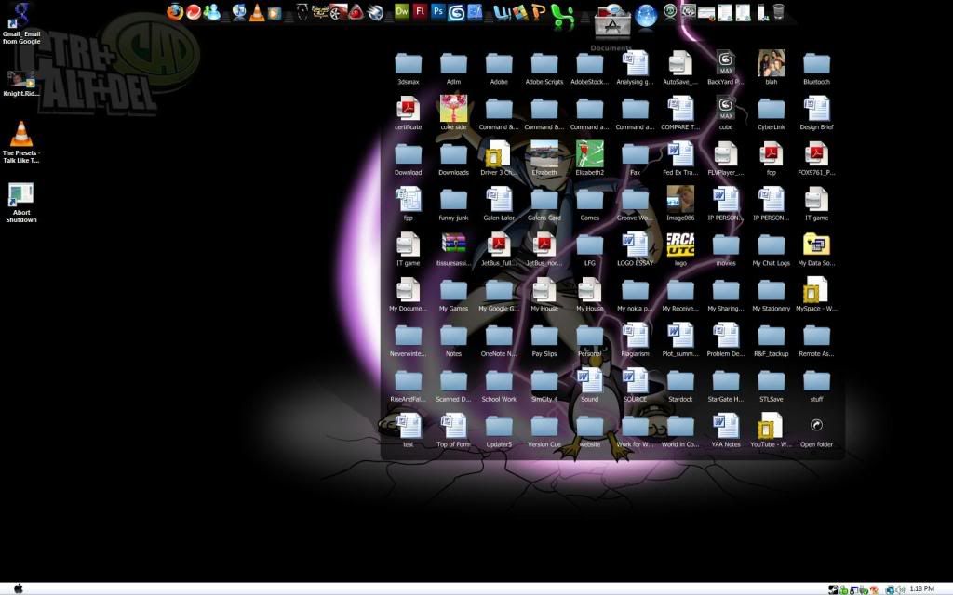Click the volume icon in system tray

900,588
